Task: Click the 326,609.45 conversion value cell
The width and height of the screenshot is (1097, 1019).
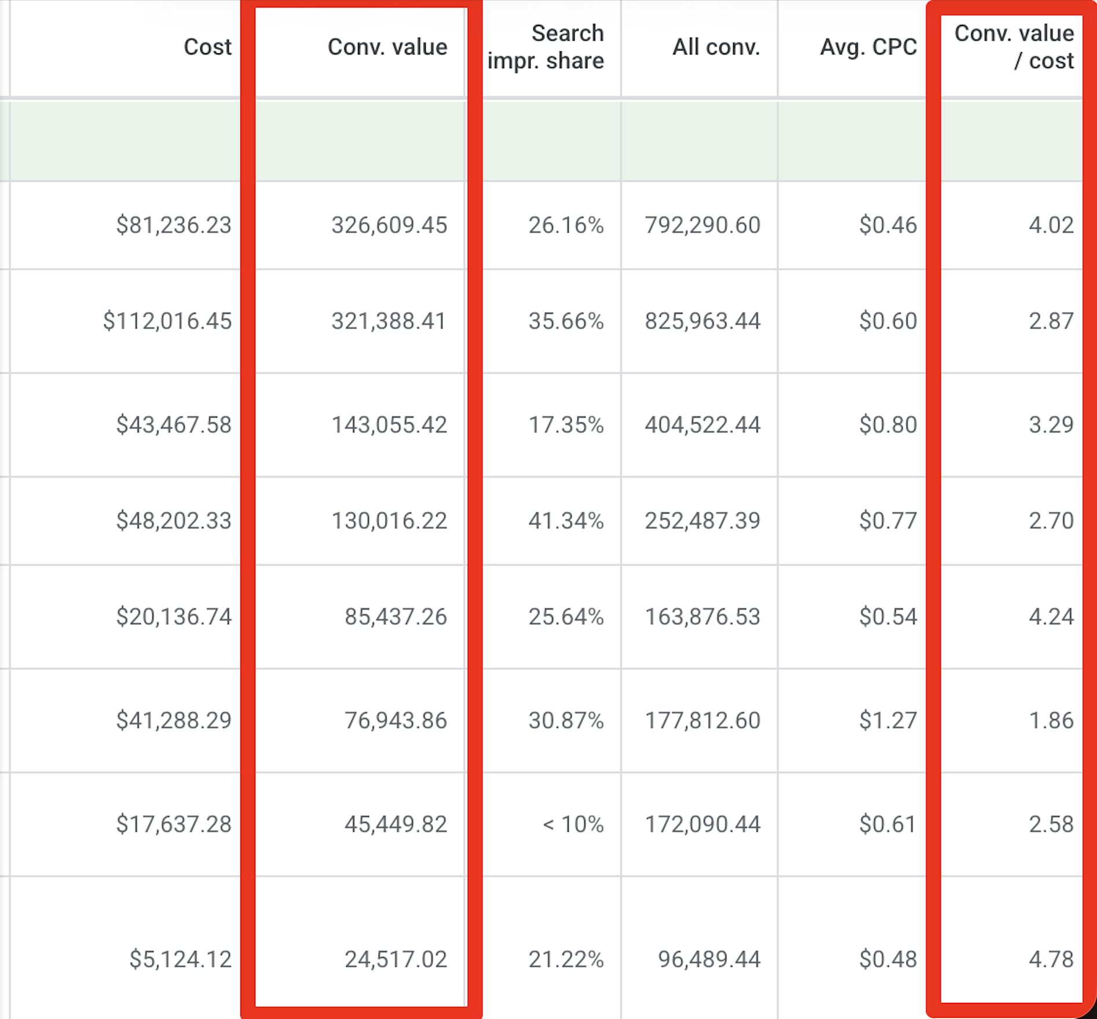Action: pyautogui.click(x=389, y=225)
